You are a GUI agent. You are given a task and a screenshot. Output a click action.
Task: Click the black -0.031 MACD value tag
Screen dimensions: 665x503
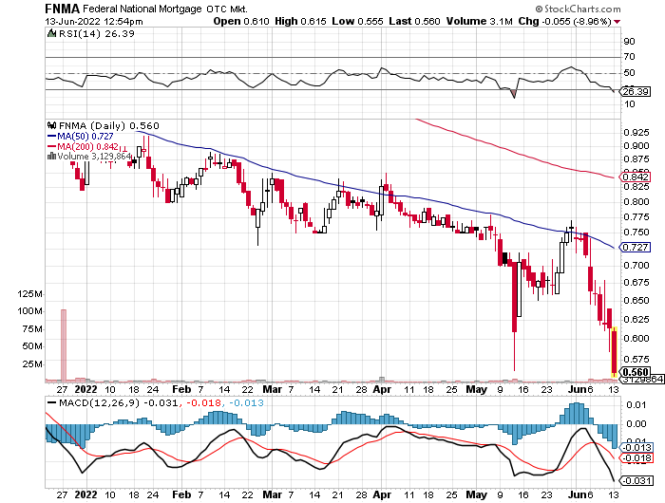click(636, 480)
